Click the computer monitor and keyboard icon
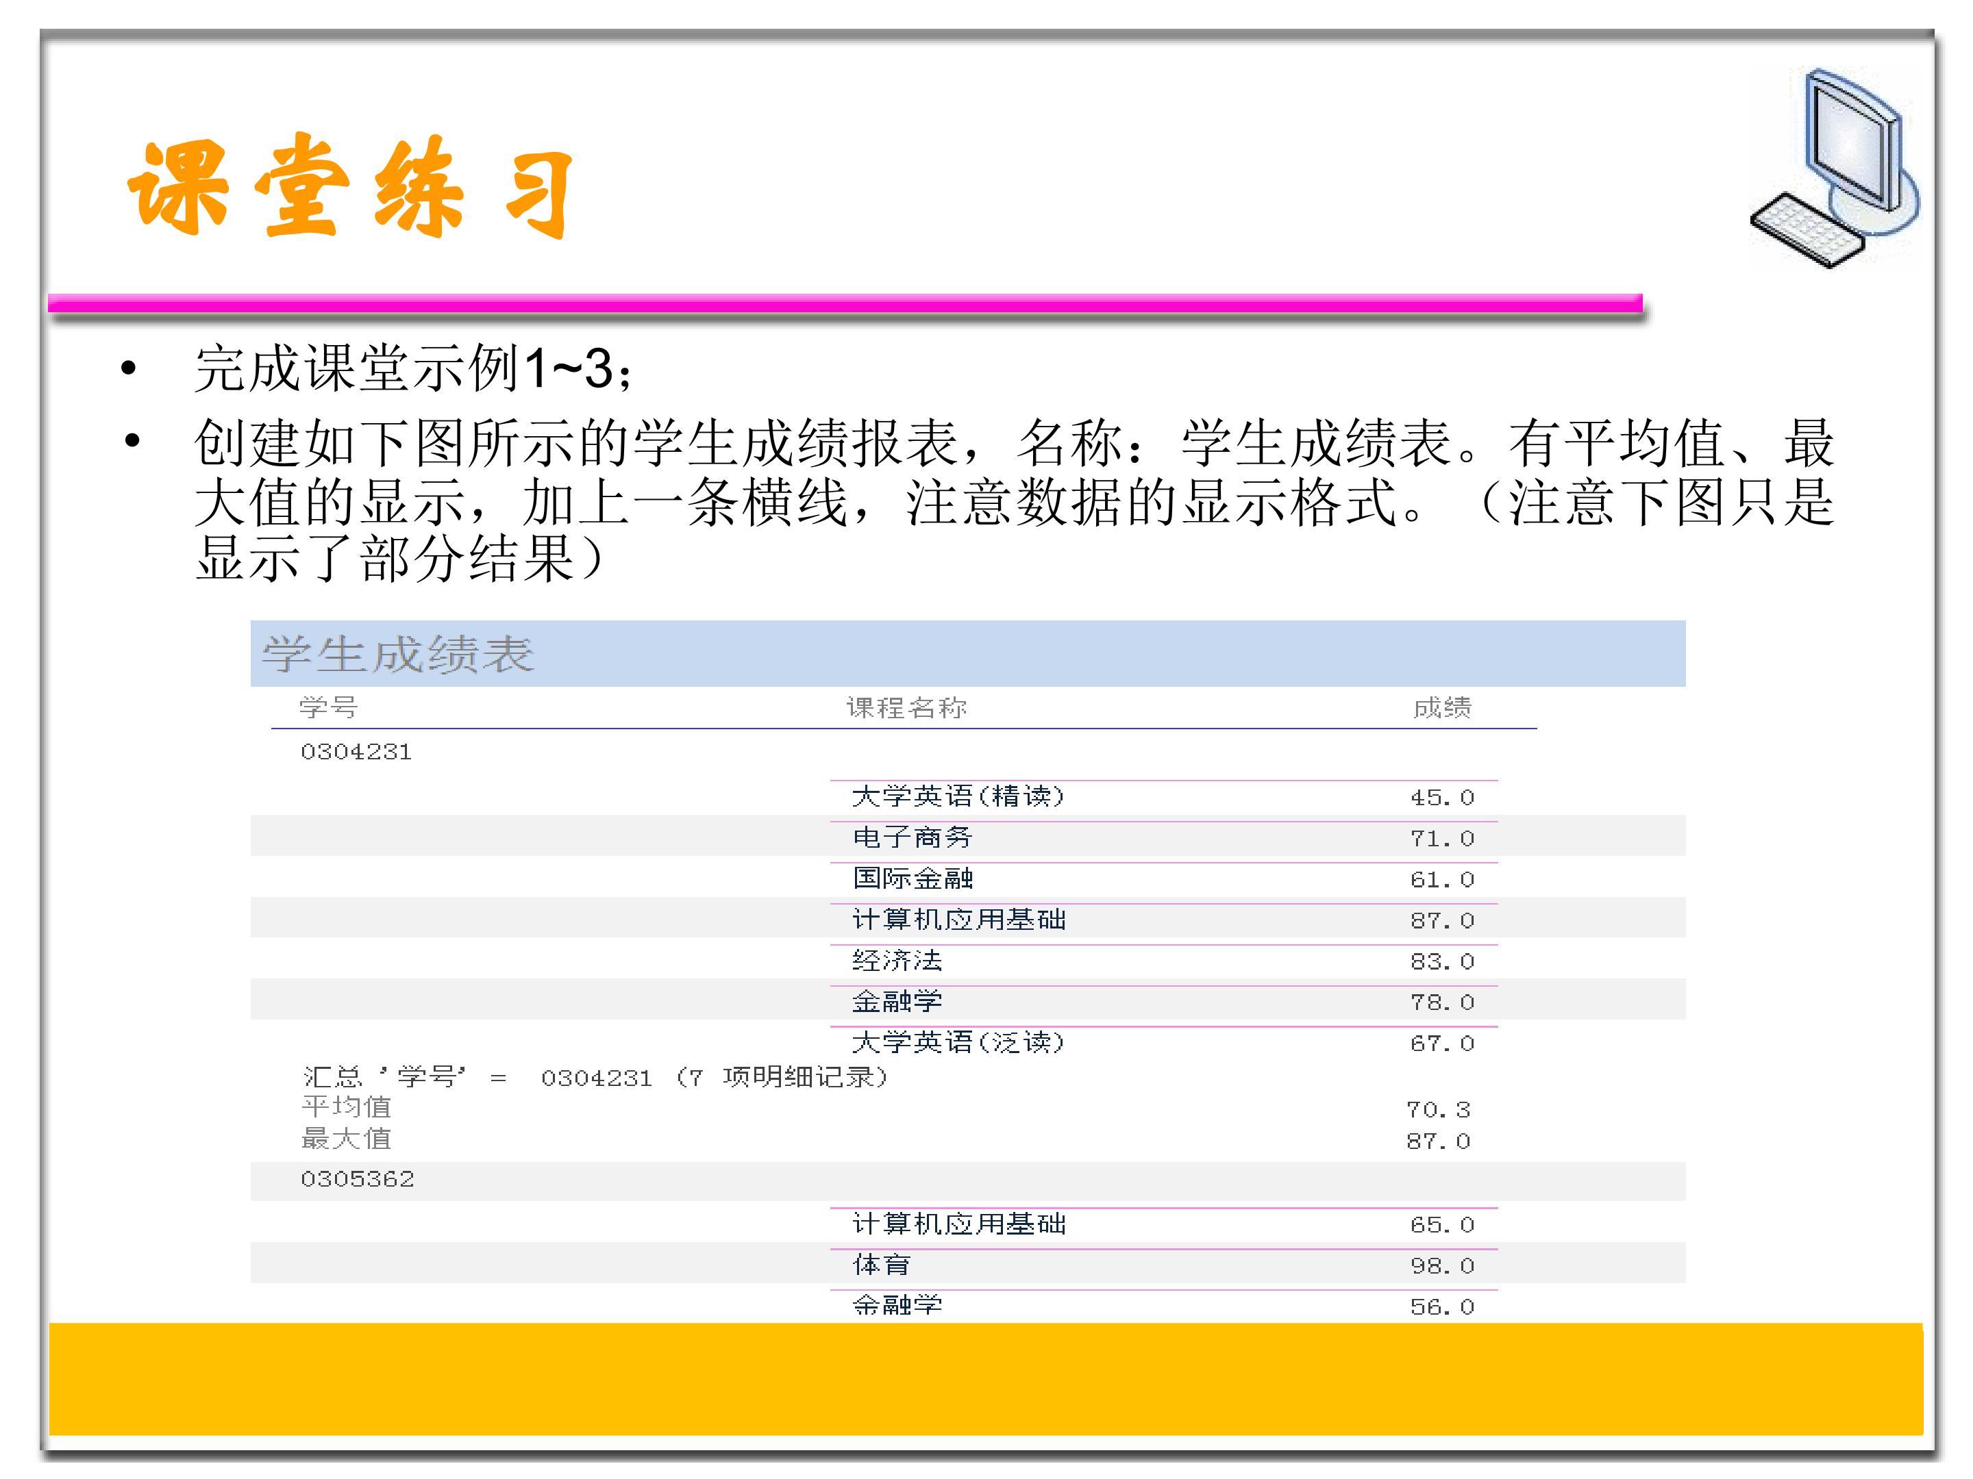 tap(1835, 168)
